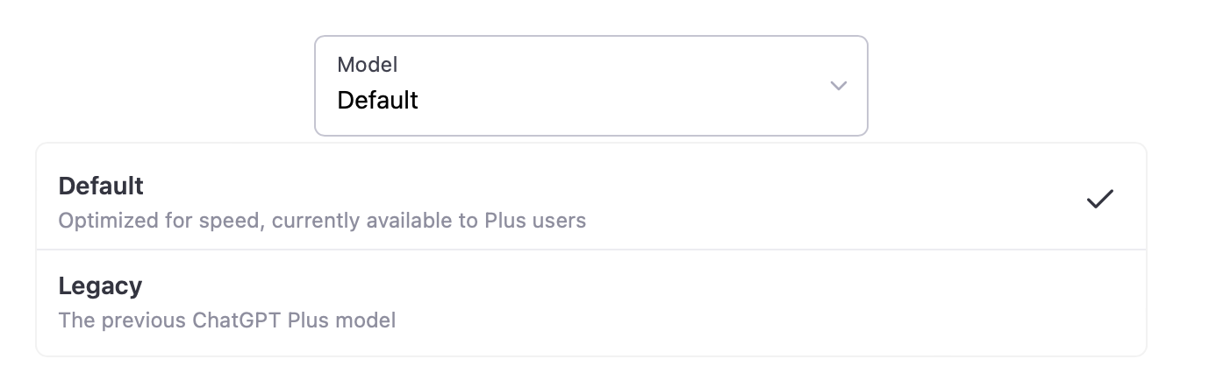This screenshot has height=373, width=1209.
Task: Click 'The previous ChatGPT Plus model' description
Action: point(226,320)
